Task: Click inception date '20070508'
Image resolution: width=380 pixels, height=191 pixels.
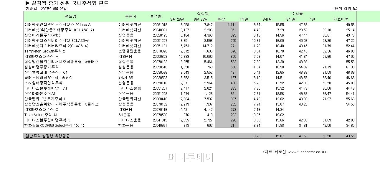Action: pyautogui.click(x=160, y=115)
